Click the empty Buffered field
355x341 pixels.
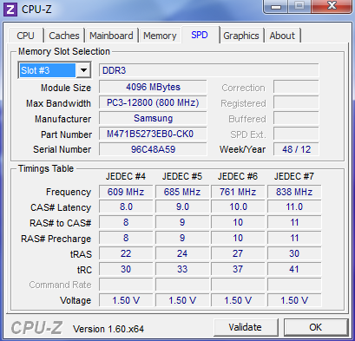click(x=296, y=118)
